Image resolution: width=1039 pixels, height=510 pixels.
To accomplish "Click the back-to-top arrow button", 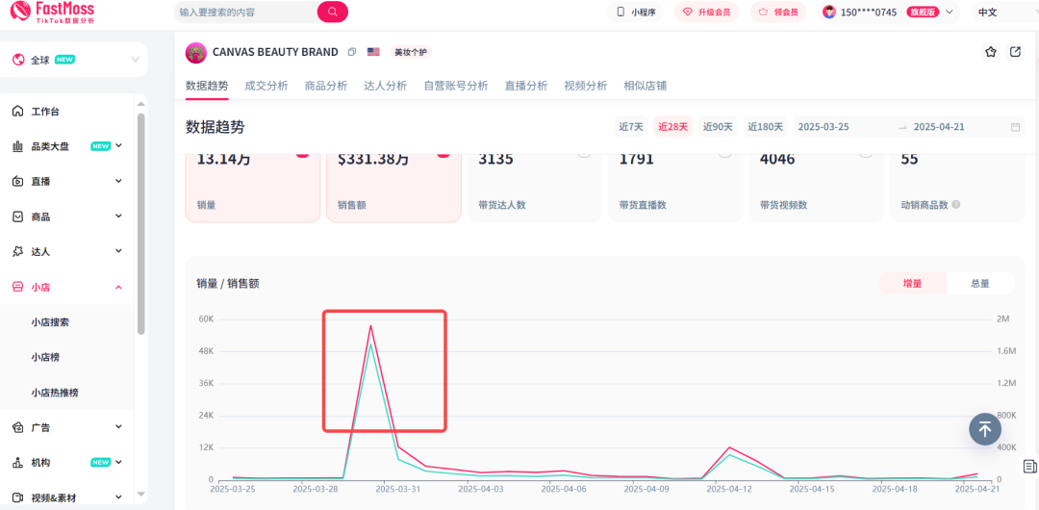I will [985, 429].
